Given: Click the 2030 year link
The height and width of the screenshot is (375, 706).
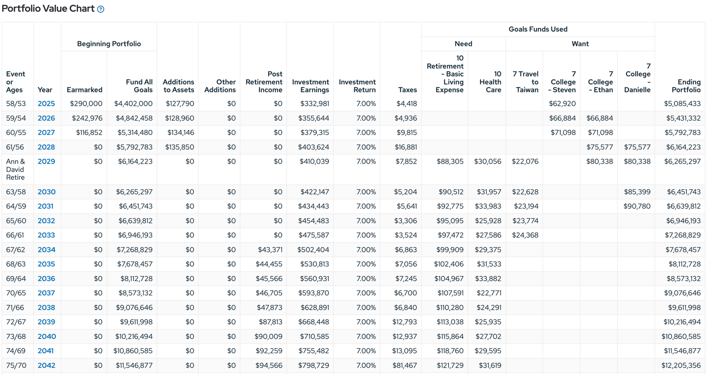Looking at the screenshot, I should (x=46, y=192).
